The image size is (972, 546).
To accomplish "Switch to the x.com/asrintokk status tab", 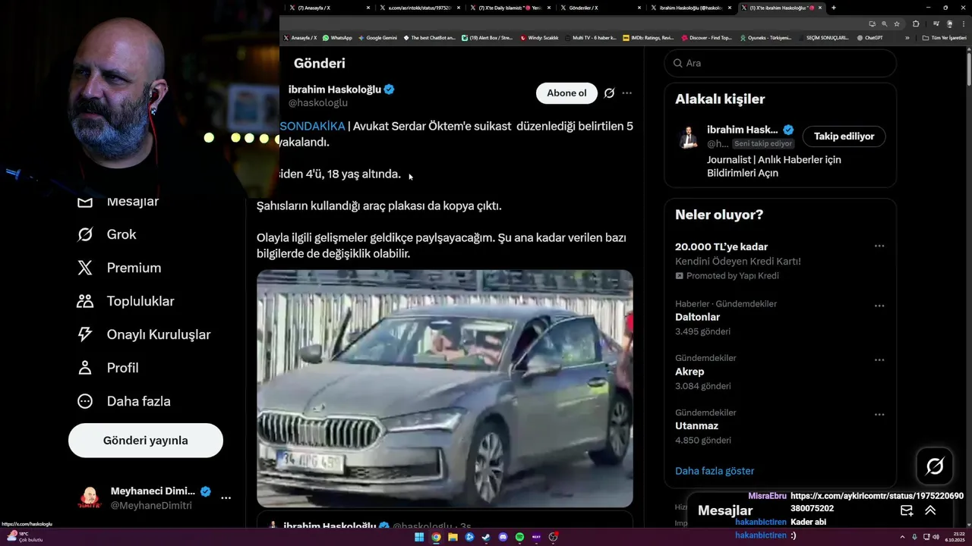I will (x=419, y=8).
